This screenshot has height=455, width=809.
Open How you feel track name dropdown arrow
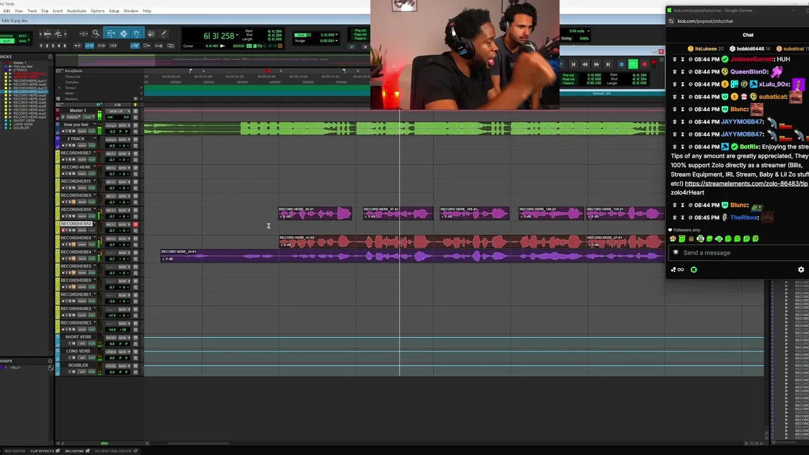pos(95,124)
